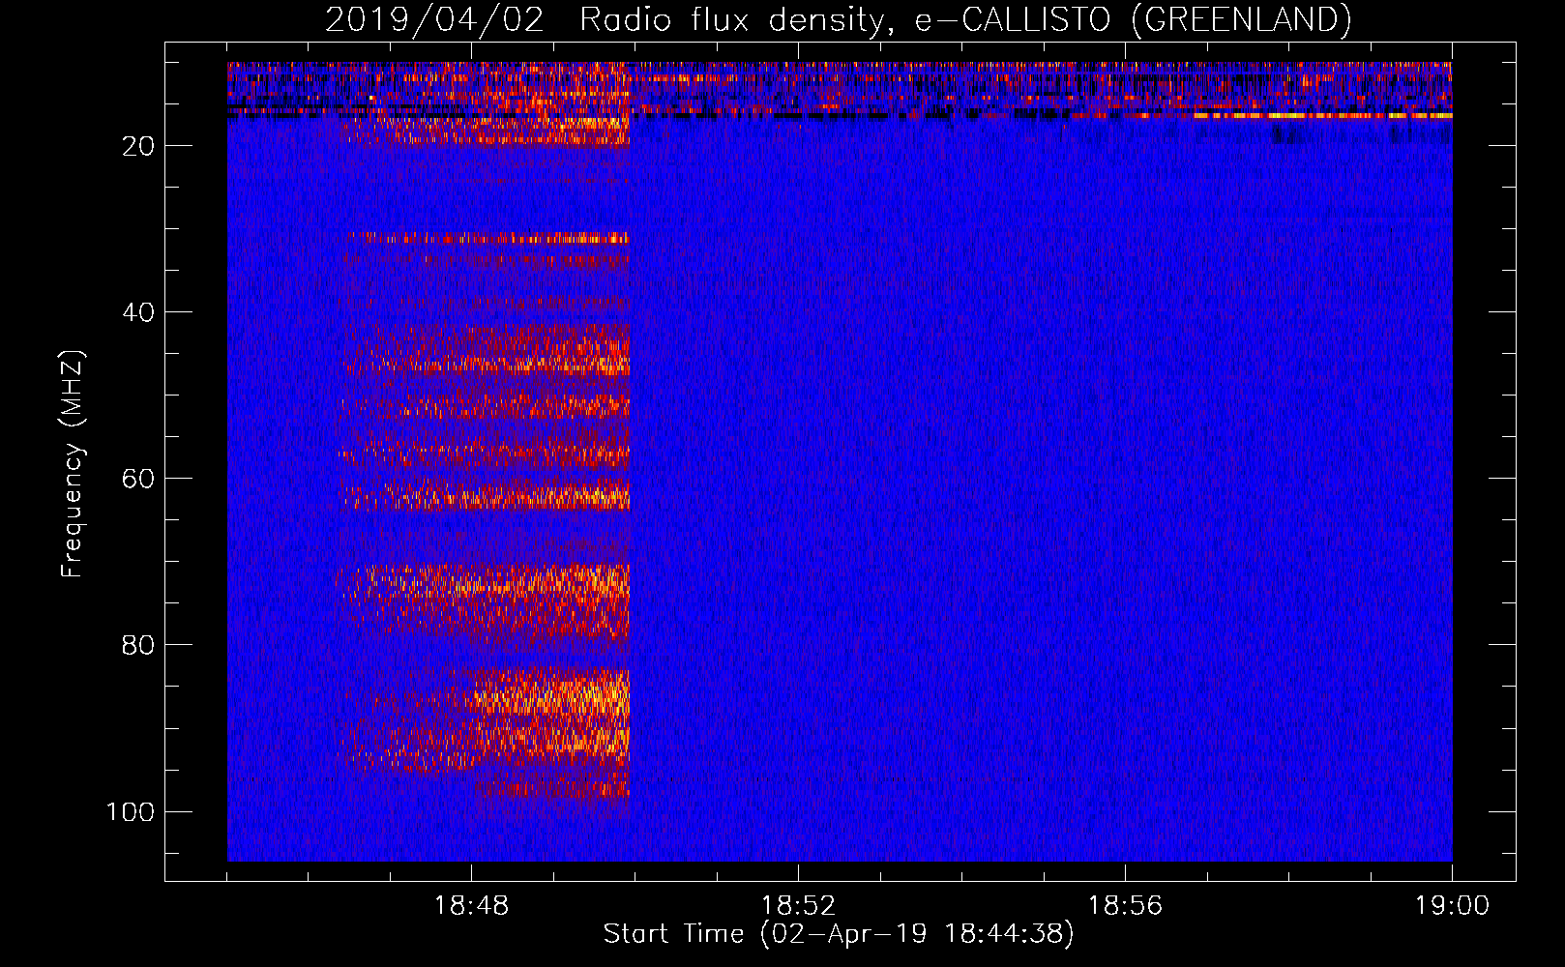Click the 'Start Time (02-Apr-19 18:44:38)' label

[839, 934]
